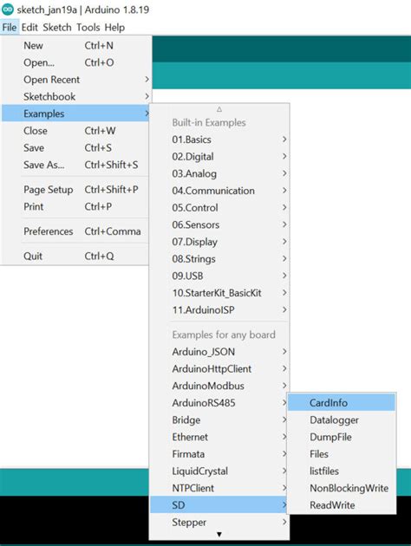This screenshot has height=546, width=411.
Task: Open the File menu
Action: coord(10,27)
